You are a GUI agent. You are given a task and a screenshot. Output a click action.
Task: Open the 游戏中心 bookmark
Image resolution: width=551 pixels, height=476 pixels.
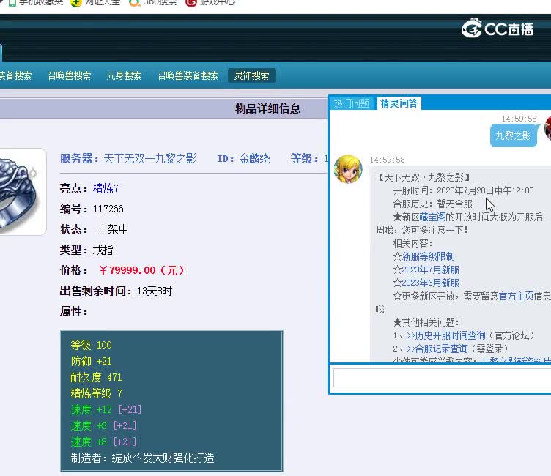pos(211,3)
